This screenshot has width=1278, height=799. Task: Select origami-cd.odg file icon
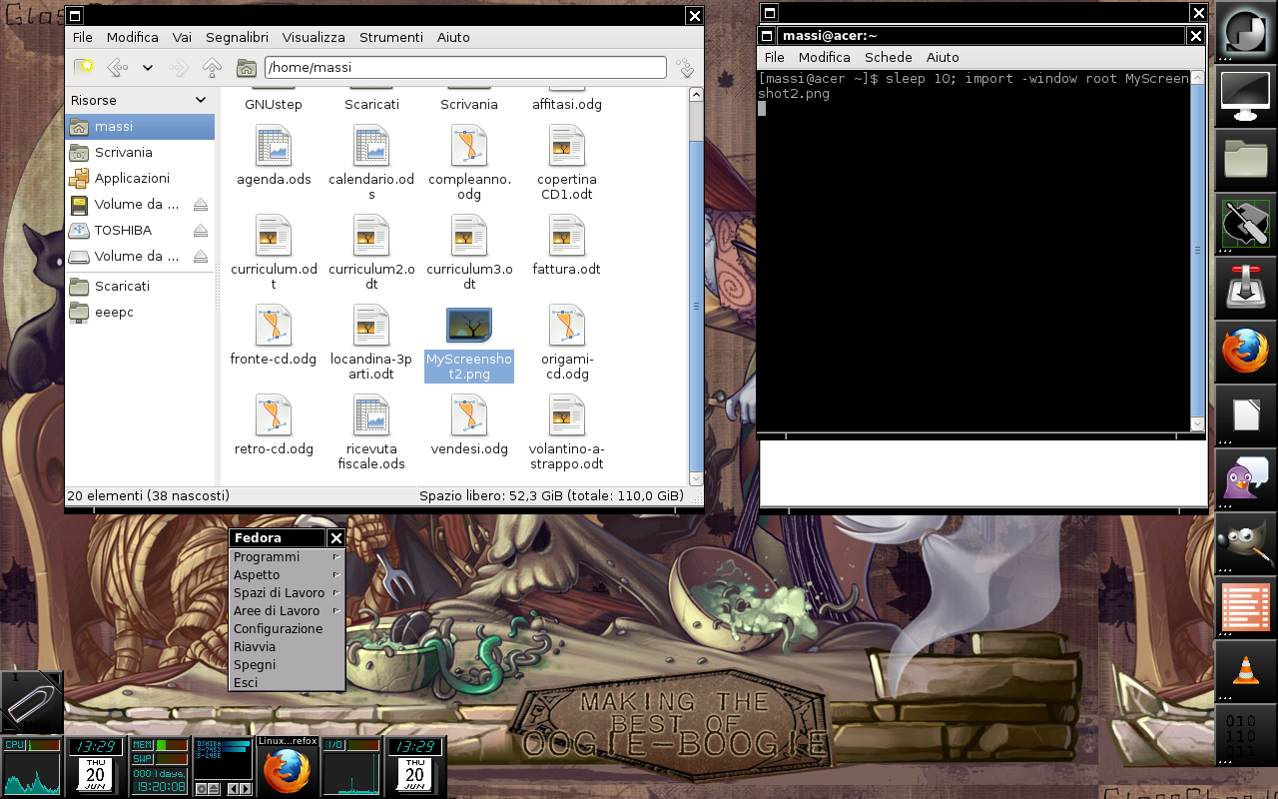567,326
